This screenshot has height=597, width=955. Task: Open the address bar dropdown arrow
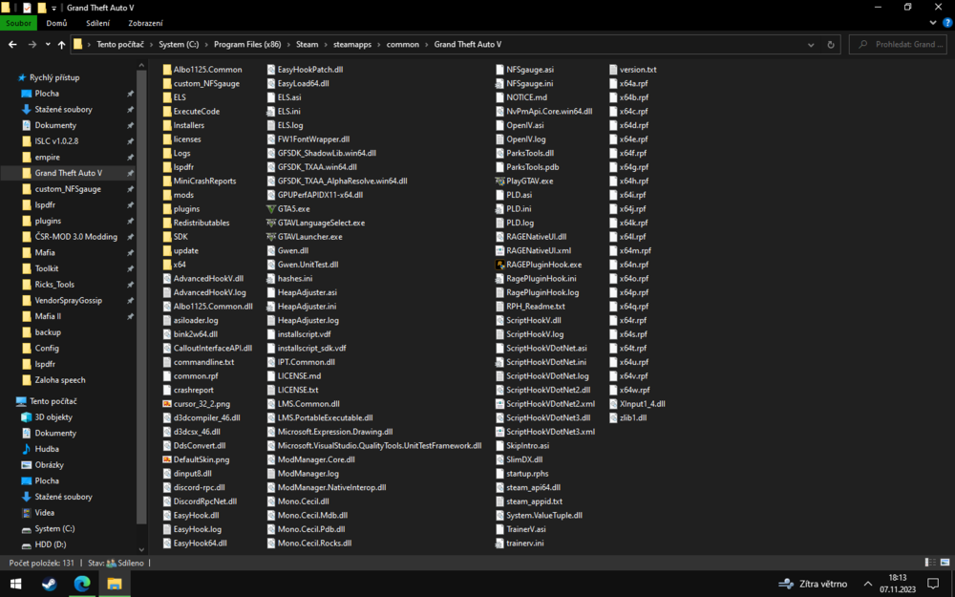click(x=811, y=44)
